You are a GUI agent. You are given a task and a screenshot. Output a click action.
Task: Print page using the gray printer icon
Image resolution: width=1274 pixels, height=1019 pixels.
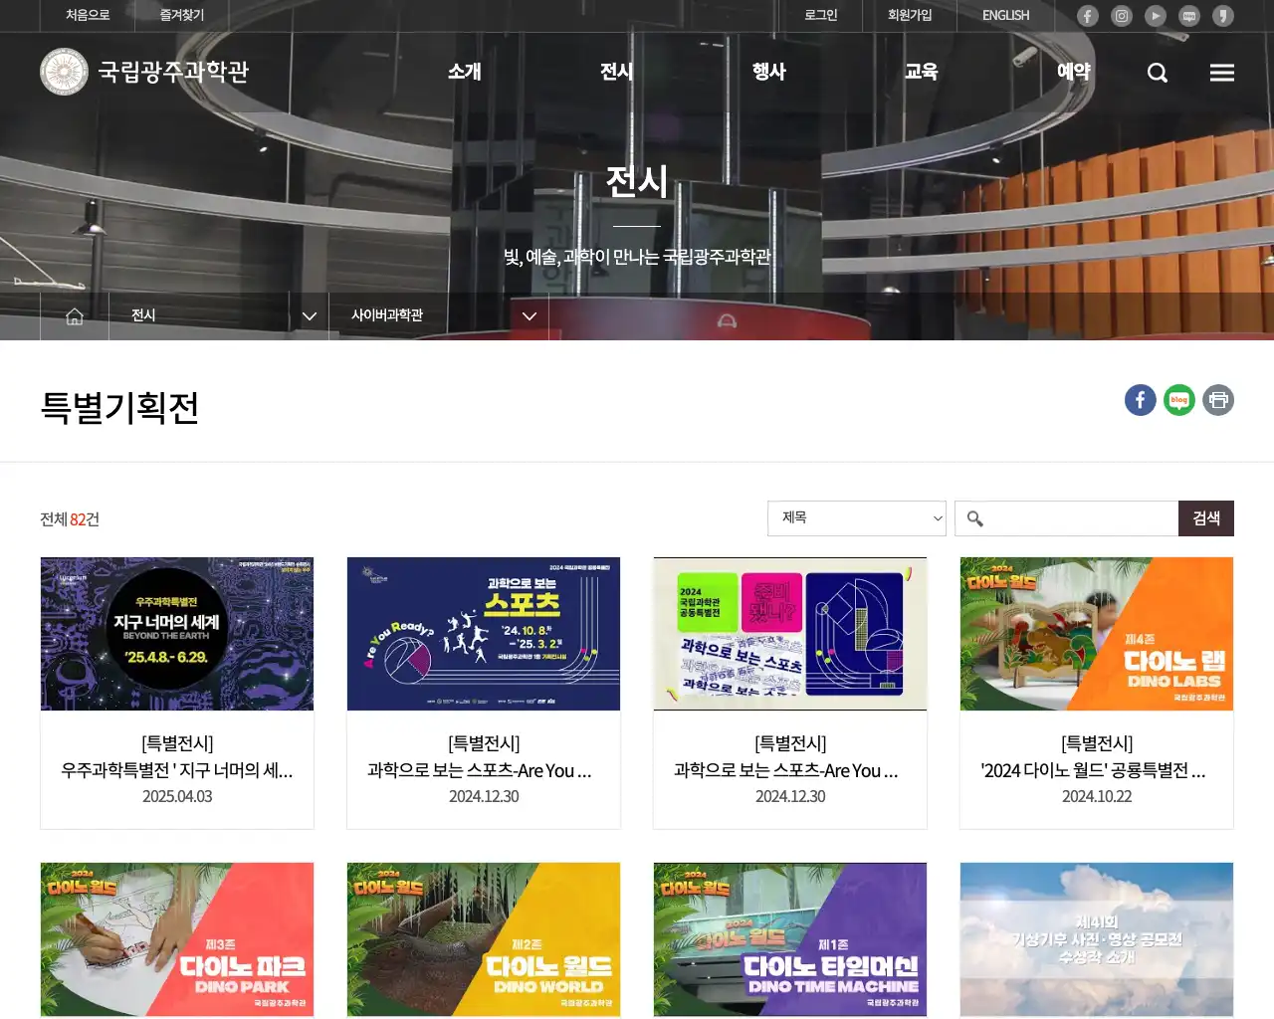(x=1217, y=400)
